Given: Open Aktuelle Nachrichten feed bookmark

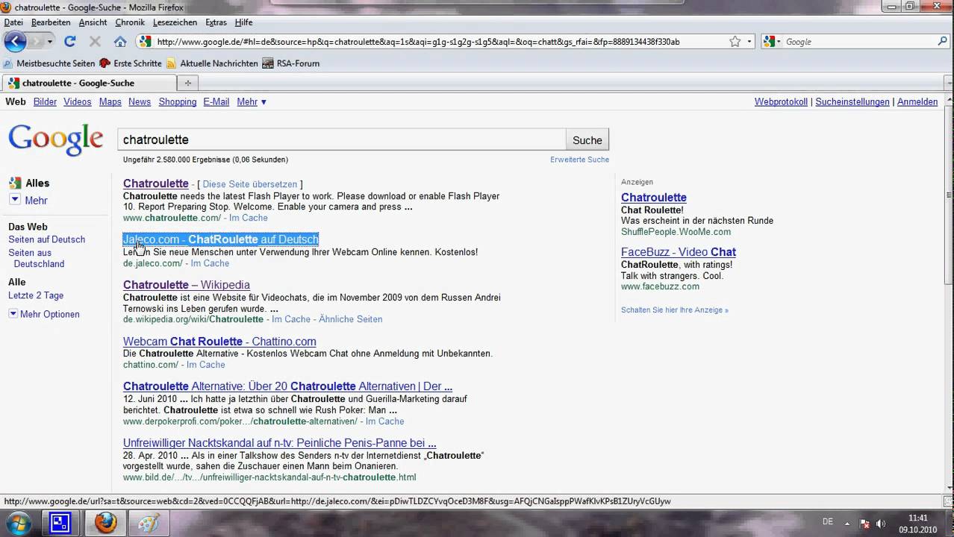Looking at the screenshot, I should tap(212, 63).
